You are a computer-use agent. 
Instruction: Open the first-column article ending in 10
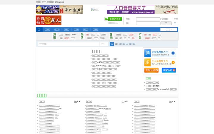click(x=50, y=109)
